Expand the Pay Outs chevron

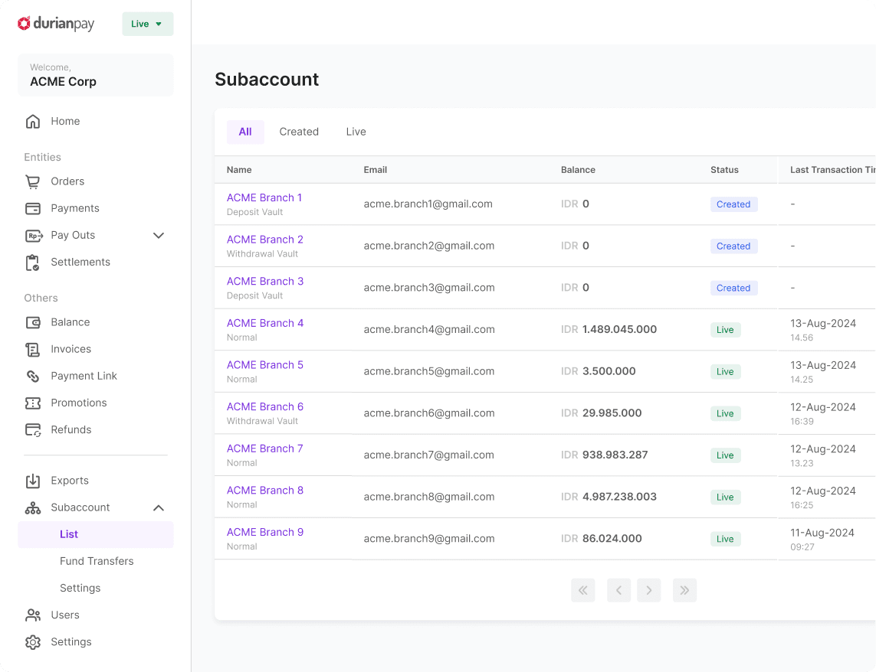pyautogui.click(x=159, y=236)
